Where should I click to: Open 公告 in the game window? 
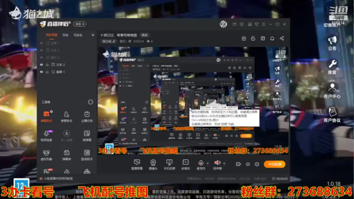click(332, 43)
